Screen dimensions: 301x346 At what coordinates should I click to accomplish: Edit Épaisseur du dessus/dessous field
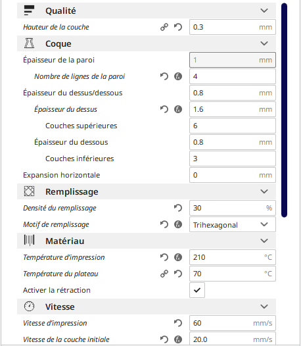click(233, 93)
